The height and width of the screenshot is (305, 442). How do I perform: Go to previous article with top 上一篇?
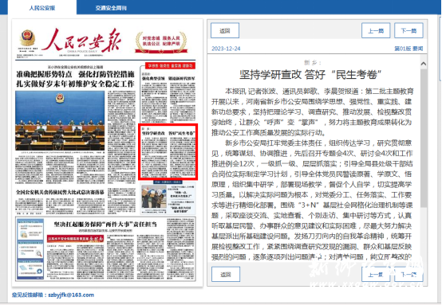(376, 31)
